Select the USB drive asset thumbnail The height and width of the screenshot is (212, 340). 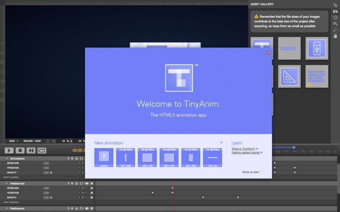[x=317, y=48]
